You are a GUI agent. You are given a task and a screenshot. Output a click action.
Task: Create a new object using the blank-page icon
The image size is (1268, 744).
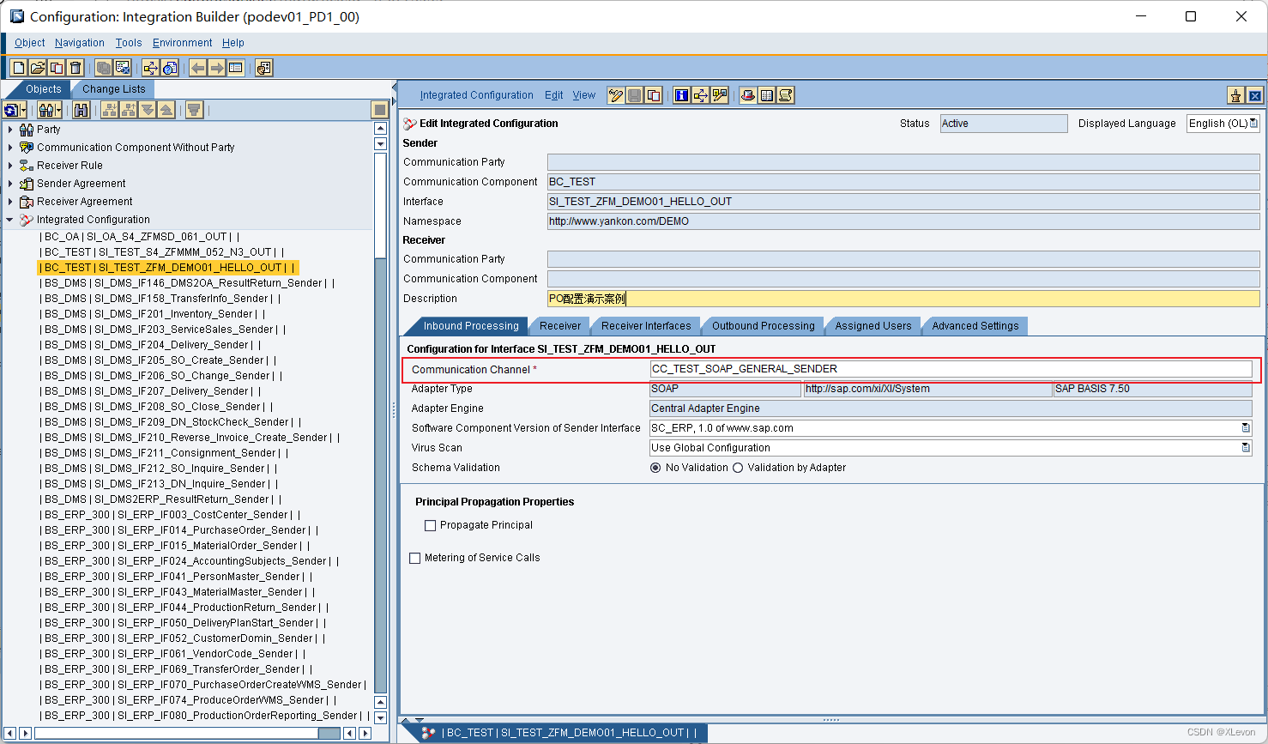19,68
